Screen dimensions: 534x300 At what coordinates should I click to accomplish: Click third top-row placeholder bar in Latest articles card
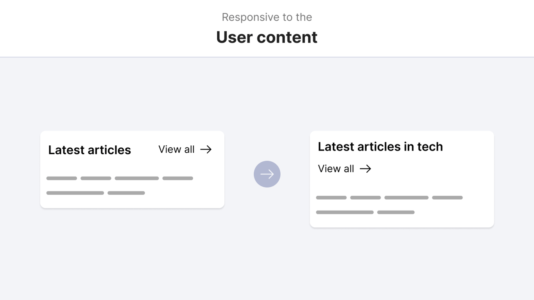click(x=137, y=178)
